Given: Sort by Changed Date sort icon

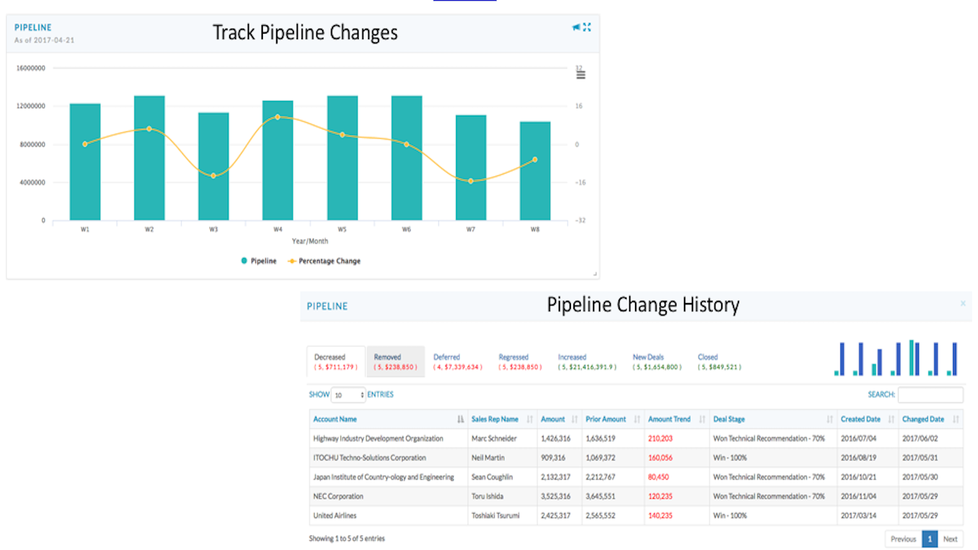Looking at the screenshot, I should [x=955, y=419].
